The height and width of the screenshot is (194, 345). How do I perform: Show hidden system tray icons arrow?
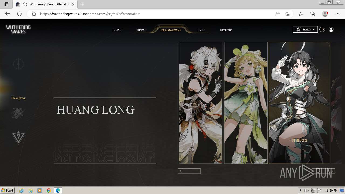tap(301, 190)
